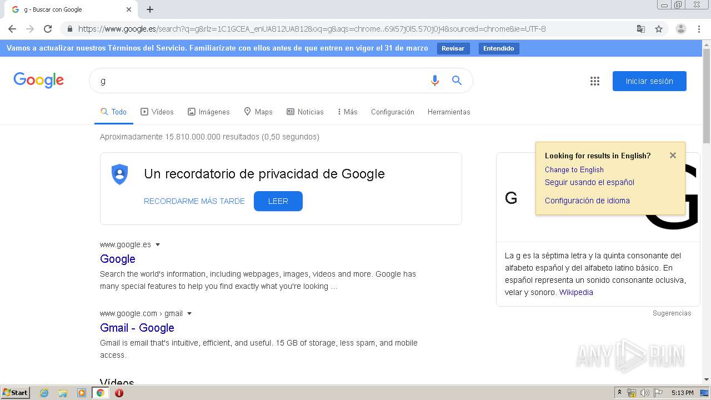Start voice search with the microphone icon

(x=435, y=81)
